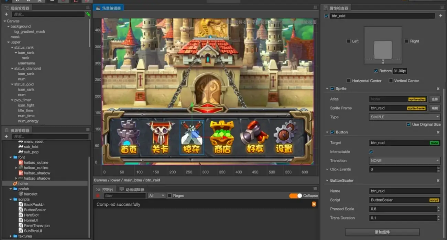Image resolution: width=447 pixels, height=240 pixels.
Task: Uncheck the Interactable checkbox
Action: click(371, 152)
